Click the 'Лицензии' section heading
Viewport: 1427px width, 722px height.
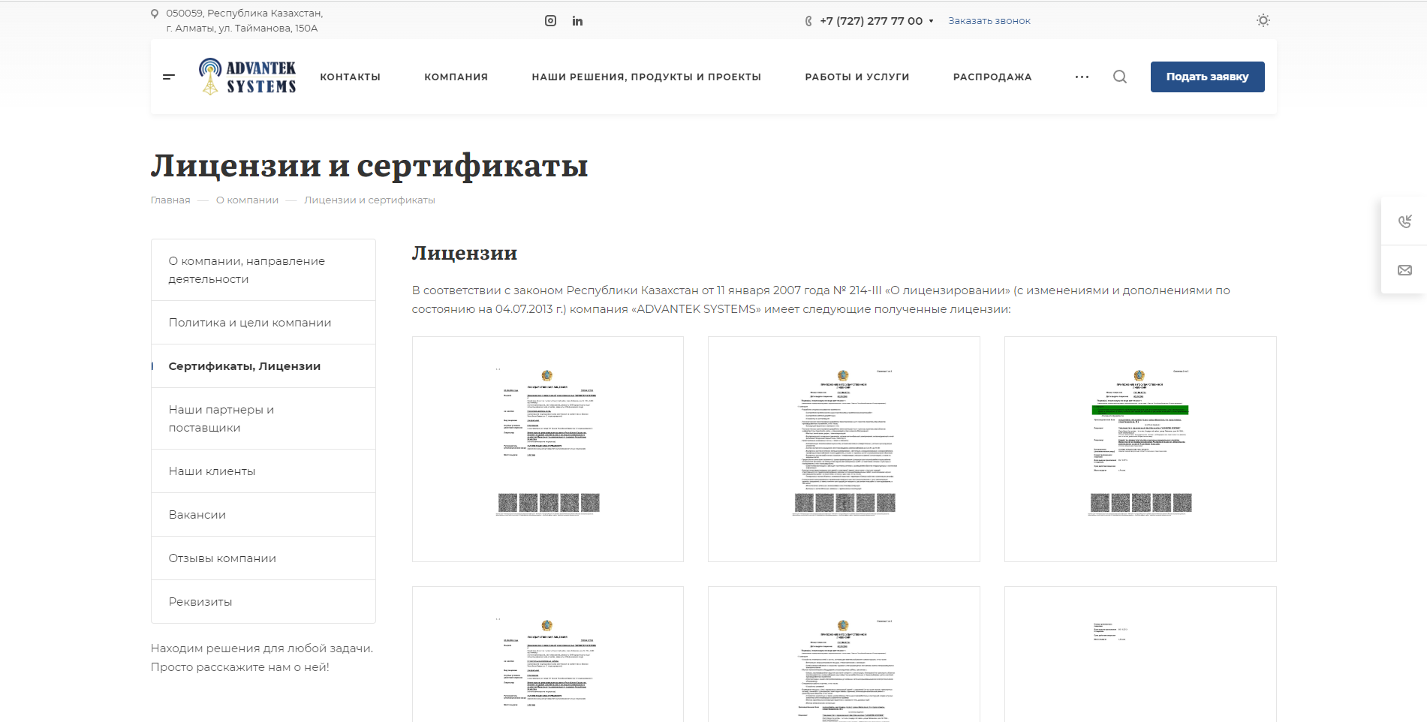coord(465,254)
